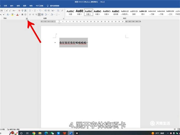This screenshot has width=180, height=135.
Task: Open File Explorer from the taskbar
Action: 40,133
